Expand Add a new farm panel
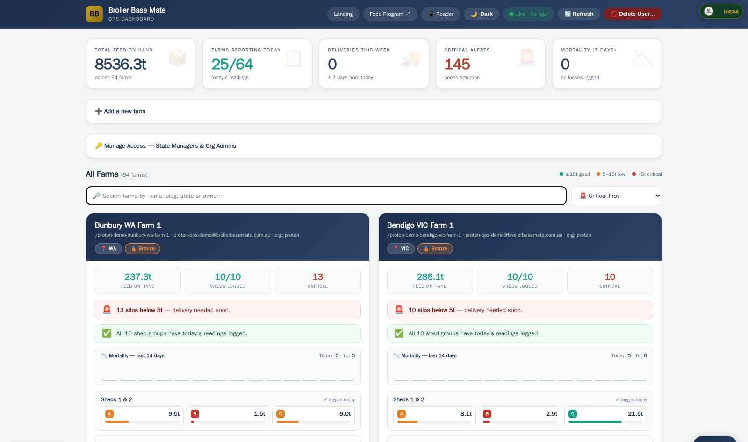Viewport: 748px width, 442px height. pos(374,111)
